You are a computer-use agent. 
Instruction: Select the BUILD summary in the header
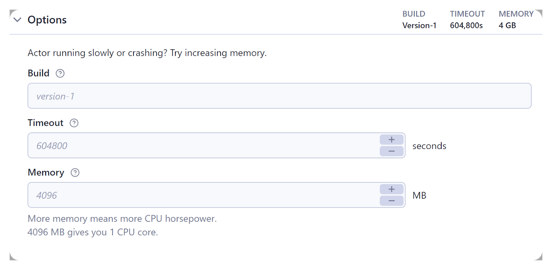coord(414,14)
